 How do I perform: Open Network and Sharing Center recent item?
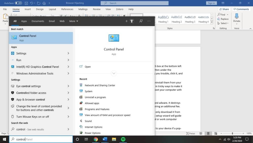point(100,85)
